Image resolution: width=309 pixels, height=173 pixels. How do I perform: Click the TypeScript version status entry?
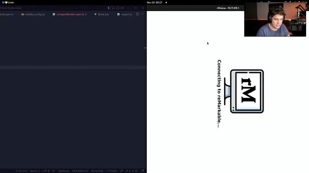80,171
